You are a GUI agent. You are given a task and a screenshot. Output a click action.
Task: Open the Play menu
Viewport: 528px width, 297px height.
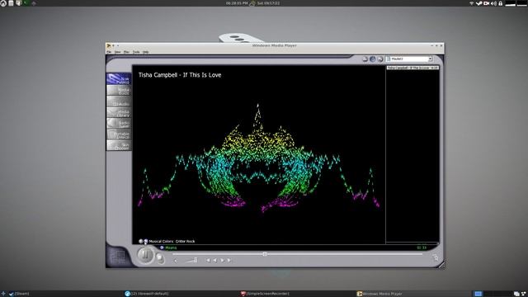pos(126,52)
